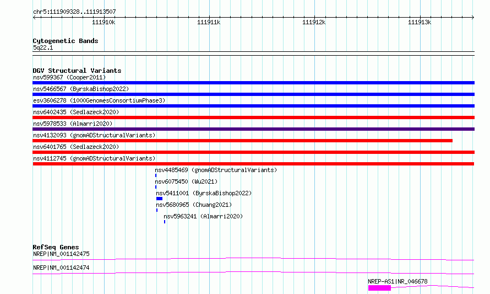Open nsv5963241 (Almarri2020) variant label

(203, 216)
